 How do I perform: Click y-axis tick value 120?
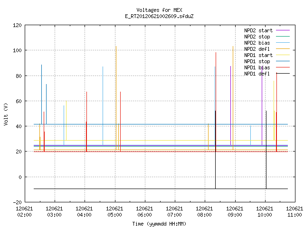pos(17,25)
